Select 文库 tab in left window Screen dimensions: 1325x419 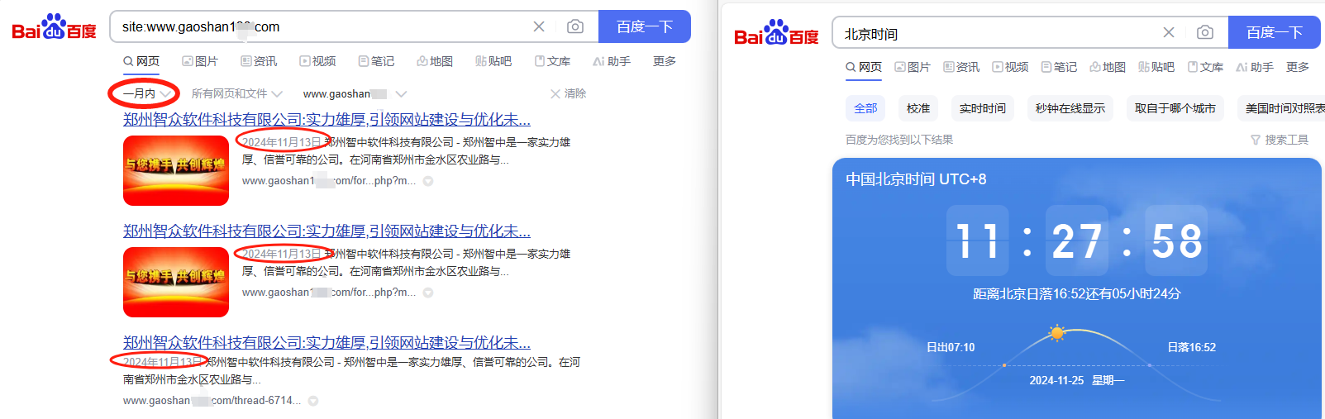click(x=552, y=61)
